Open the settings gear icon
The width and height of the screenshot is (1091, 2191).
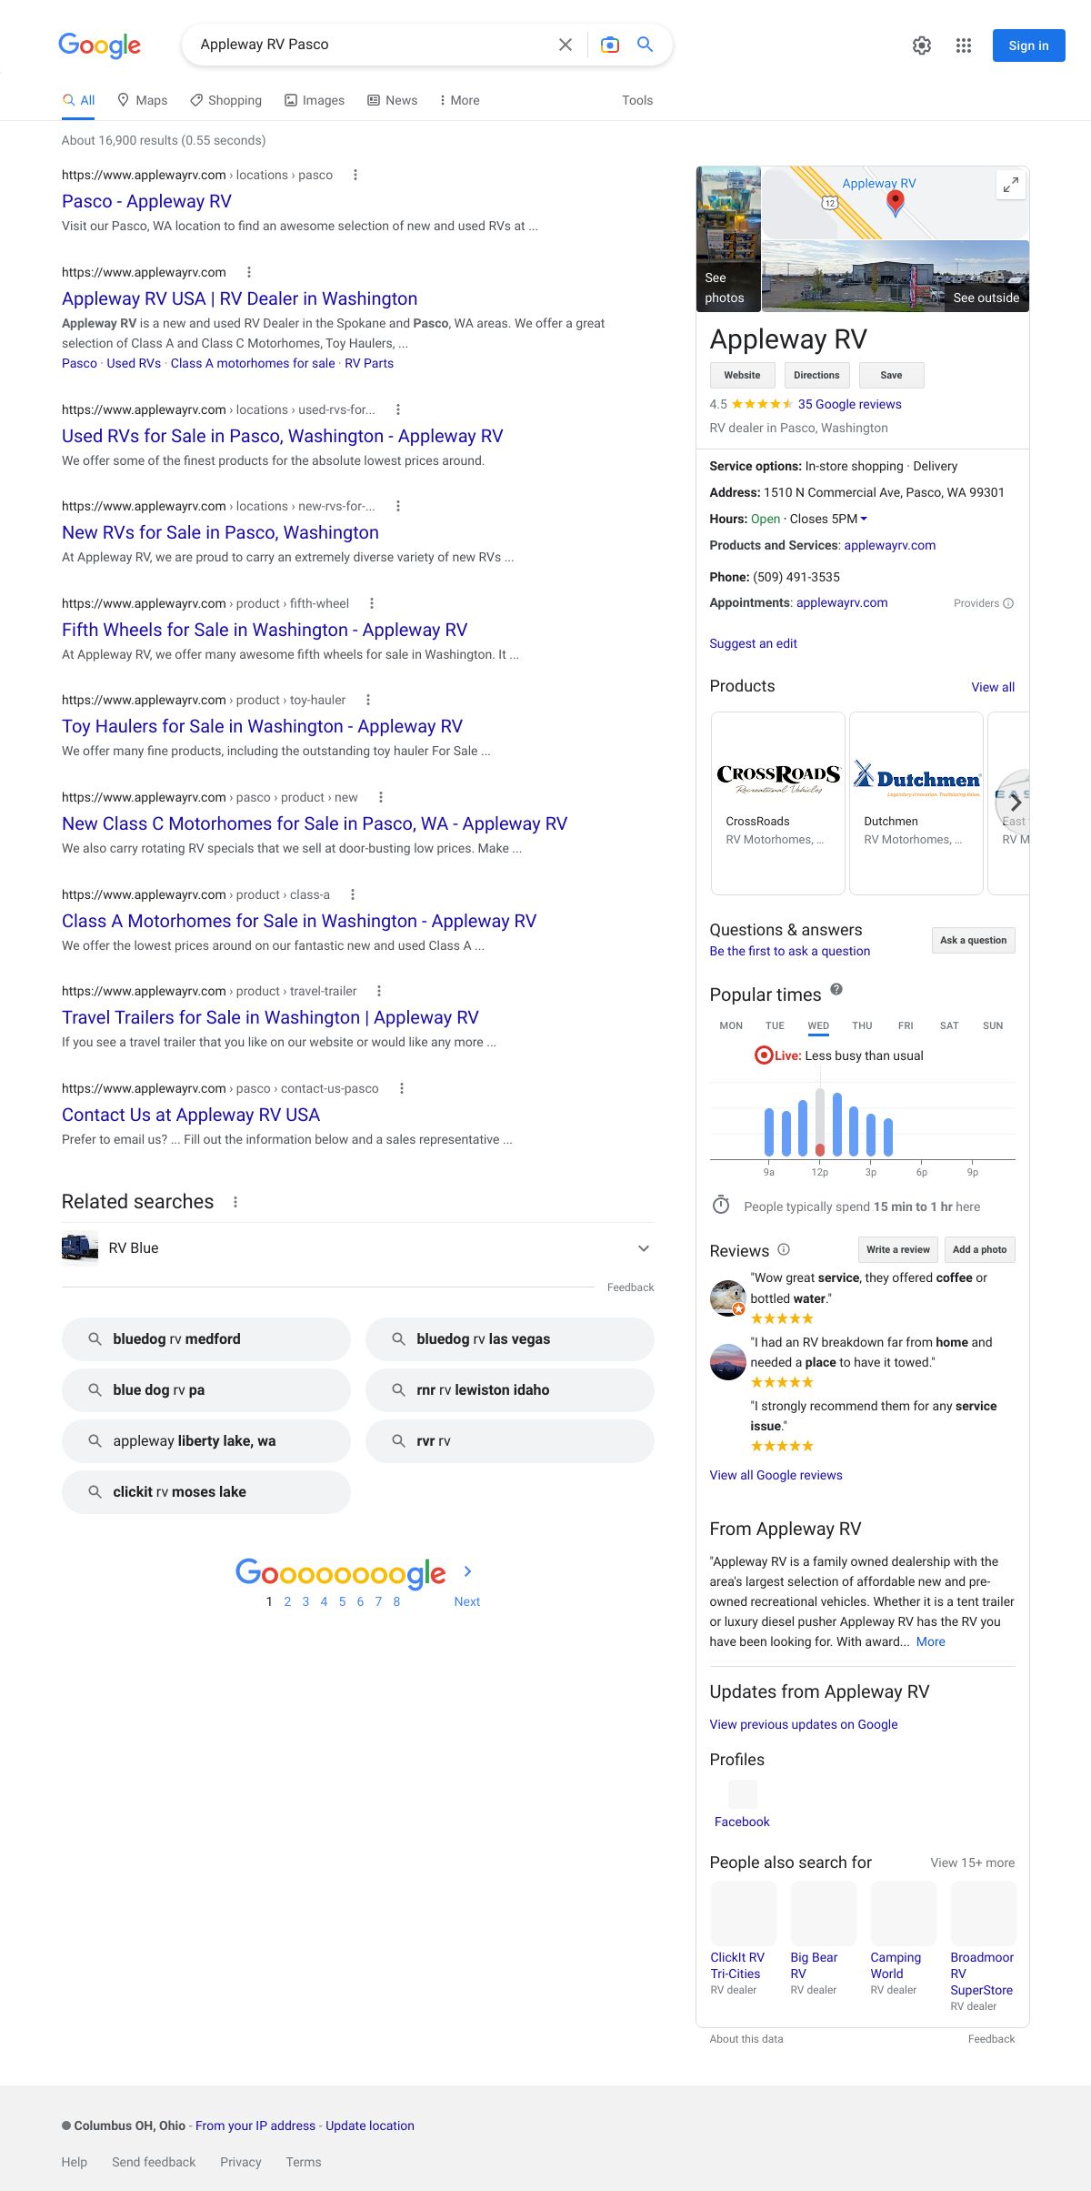pyautogui.click(x=922, y=45)
